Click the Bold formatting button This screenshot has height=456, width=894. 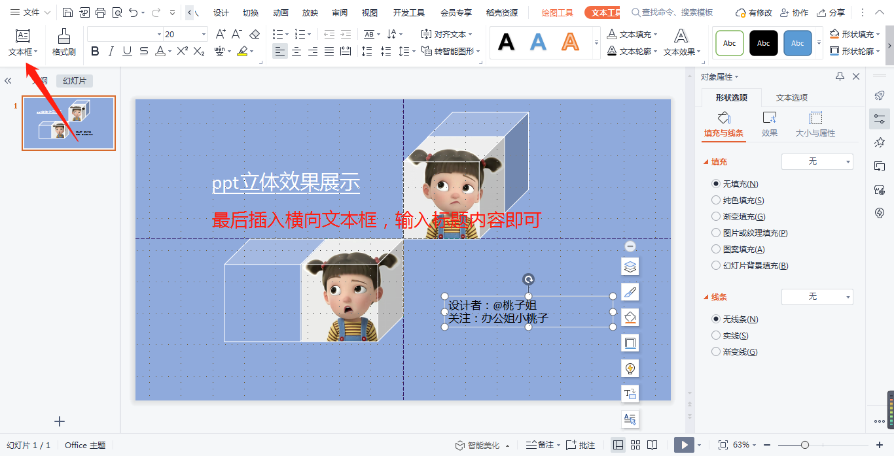[x=96, y=51]
